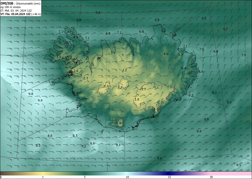Viewport: 252px width, 179px height.
Task: Select the initial time line "IT: Mið. 03. 04. 2024 12Z"
Action: [x=16, y=11]
